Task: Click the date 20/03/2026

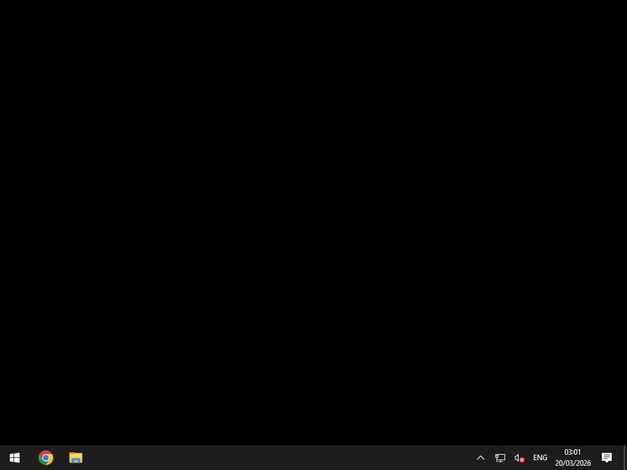Action: [573, 463]
